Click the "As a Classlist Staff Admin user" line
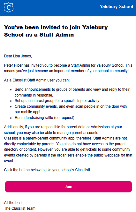 coord(37,80)
